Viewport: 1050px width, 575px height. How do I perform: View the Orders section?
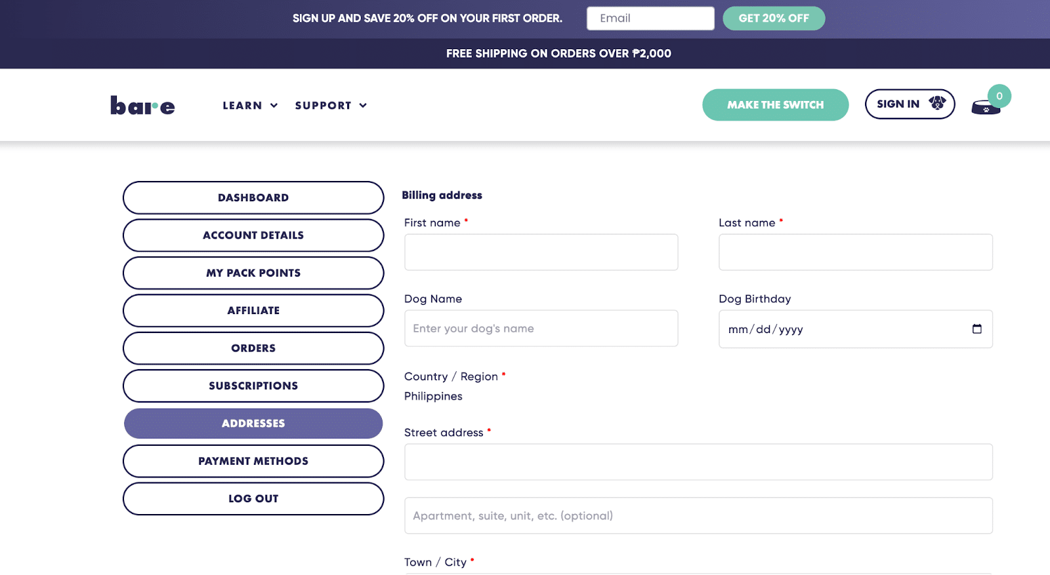click(x=253, y=348)
